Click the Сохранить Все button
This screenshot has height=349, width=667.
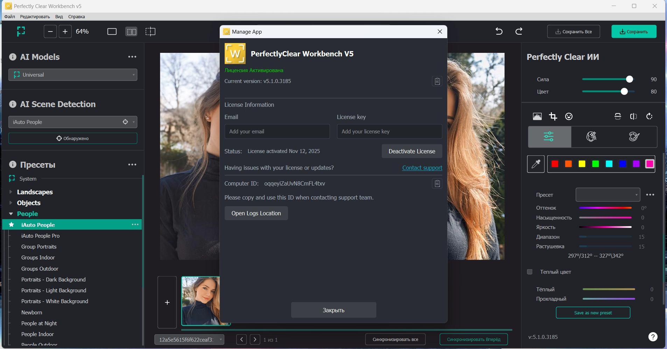(574, 32)
